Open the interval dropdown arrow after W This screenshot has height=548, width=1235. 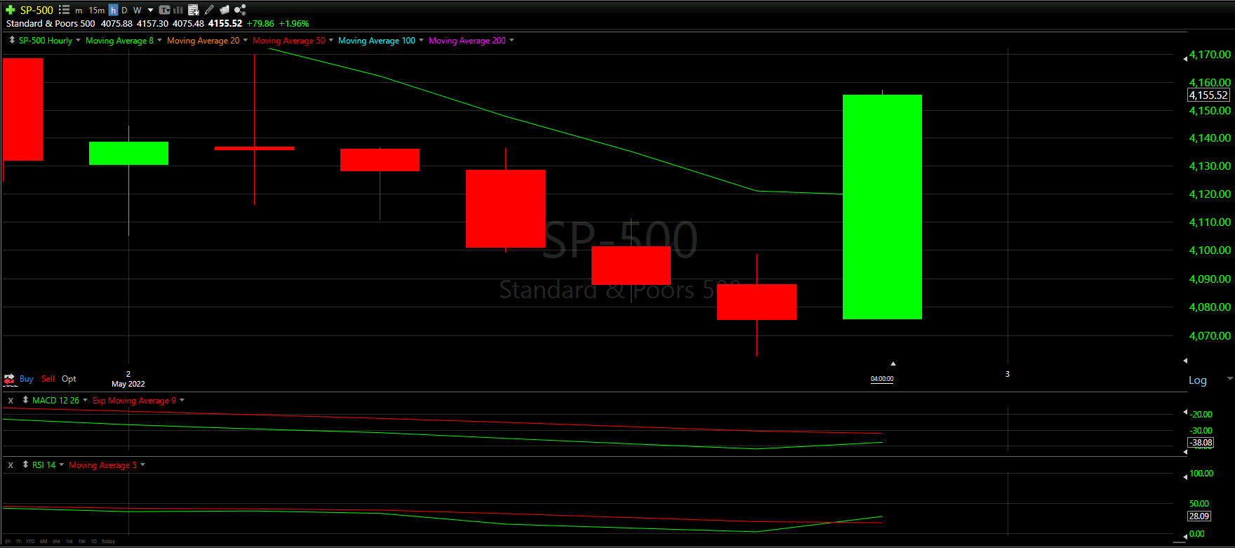point(150,11)
